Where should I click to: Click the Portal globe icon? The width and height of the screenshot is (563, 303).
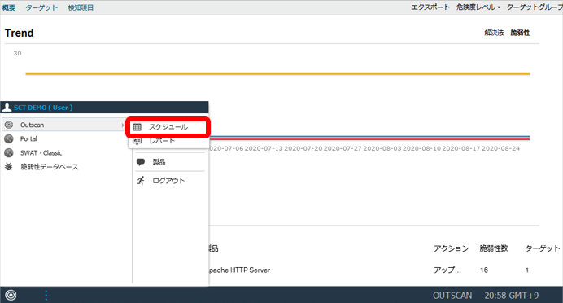click(x=9, y=138)
